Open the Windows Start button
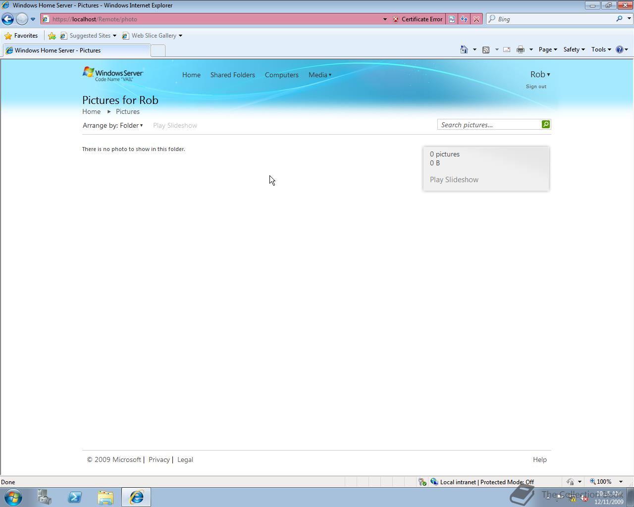Image resolution: width=634 pixels, height=507 pixels. 13,497
